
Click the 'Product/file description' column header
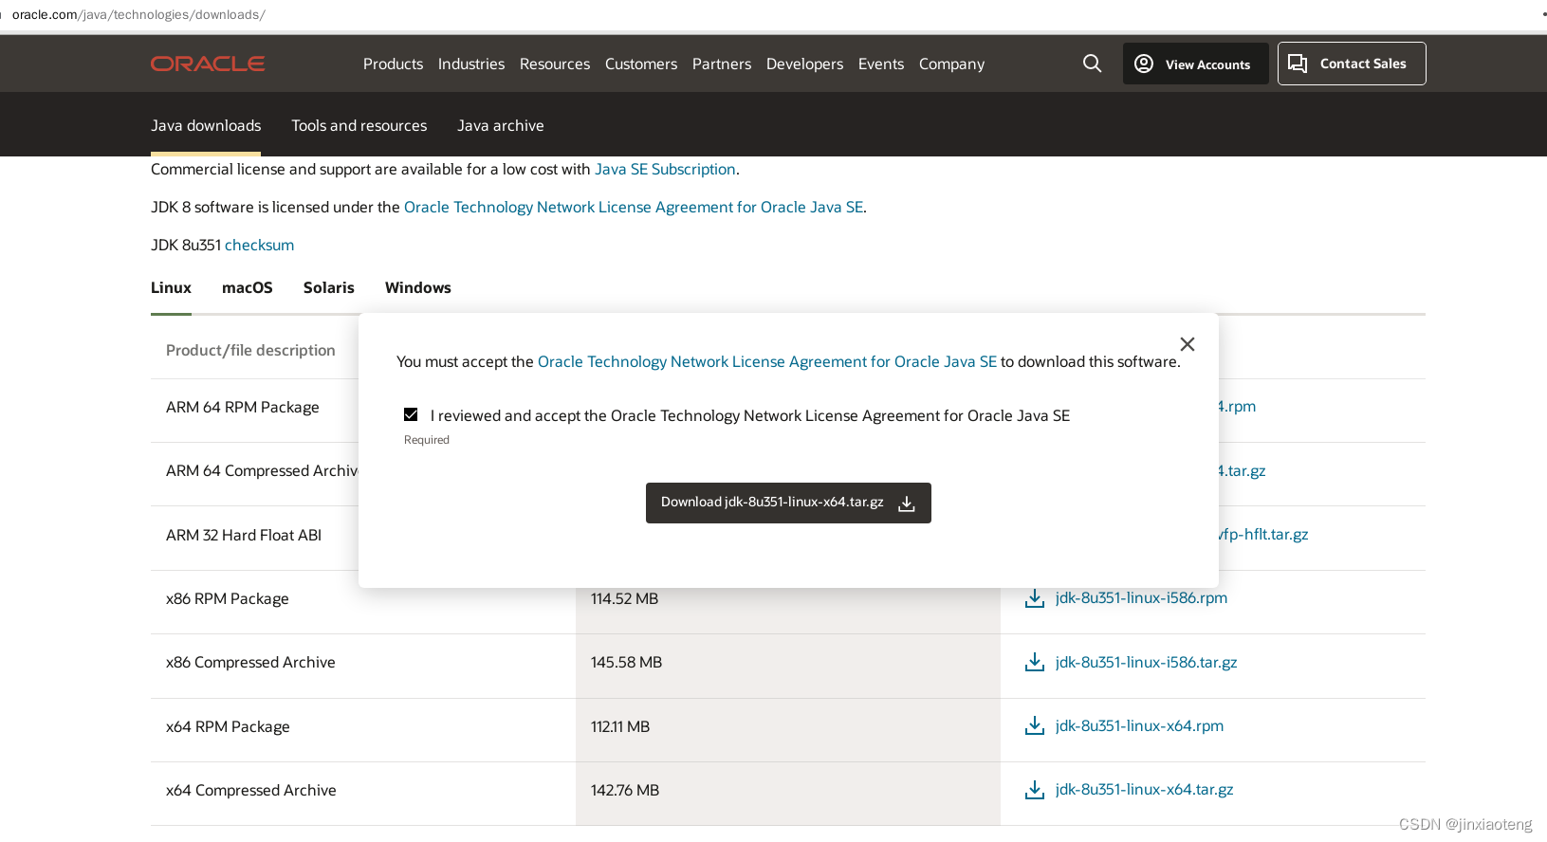point(250,350)
